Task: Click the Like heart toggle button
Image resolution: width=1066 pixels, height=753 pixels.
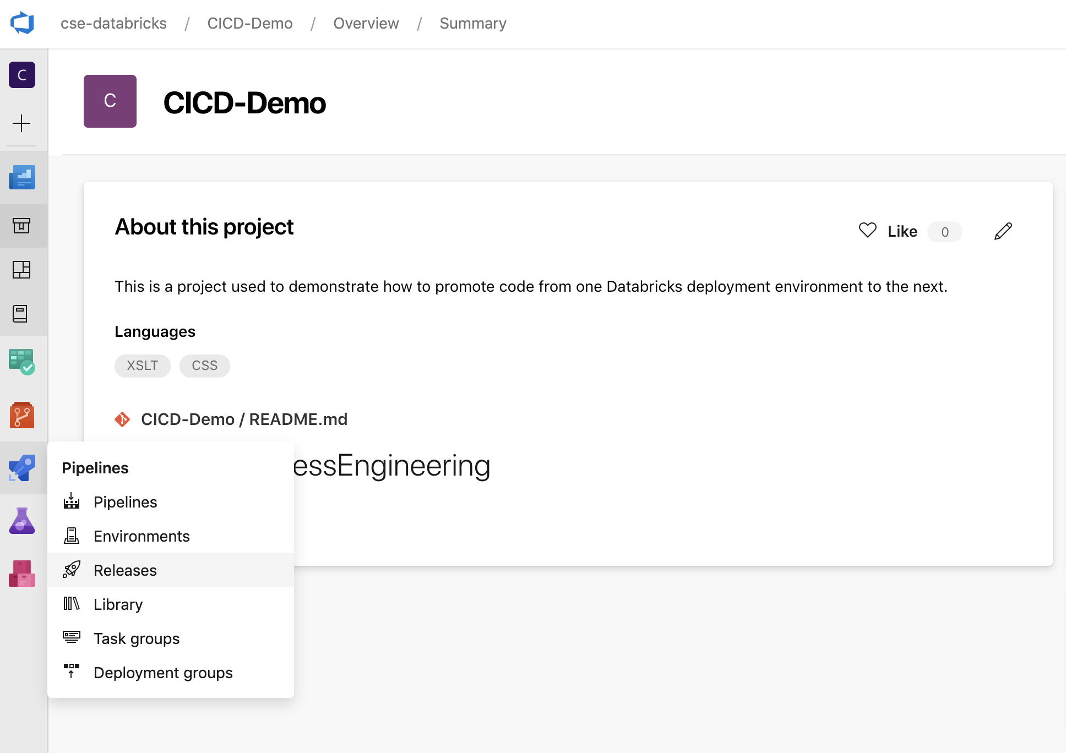Action: tap(867, 231)
